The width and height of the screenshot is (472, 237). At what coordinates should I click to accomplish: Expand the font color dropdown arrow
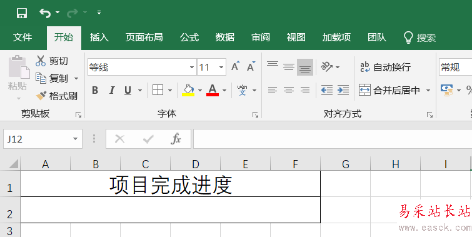[224, 90]
